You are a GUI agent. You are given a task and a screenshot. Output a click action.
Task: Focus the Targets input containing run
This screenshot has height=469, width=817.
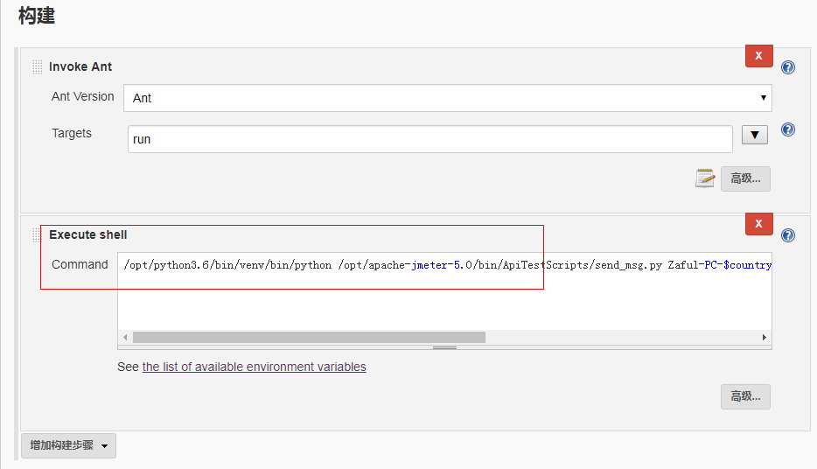(x=429, y=139)
